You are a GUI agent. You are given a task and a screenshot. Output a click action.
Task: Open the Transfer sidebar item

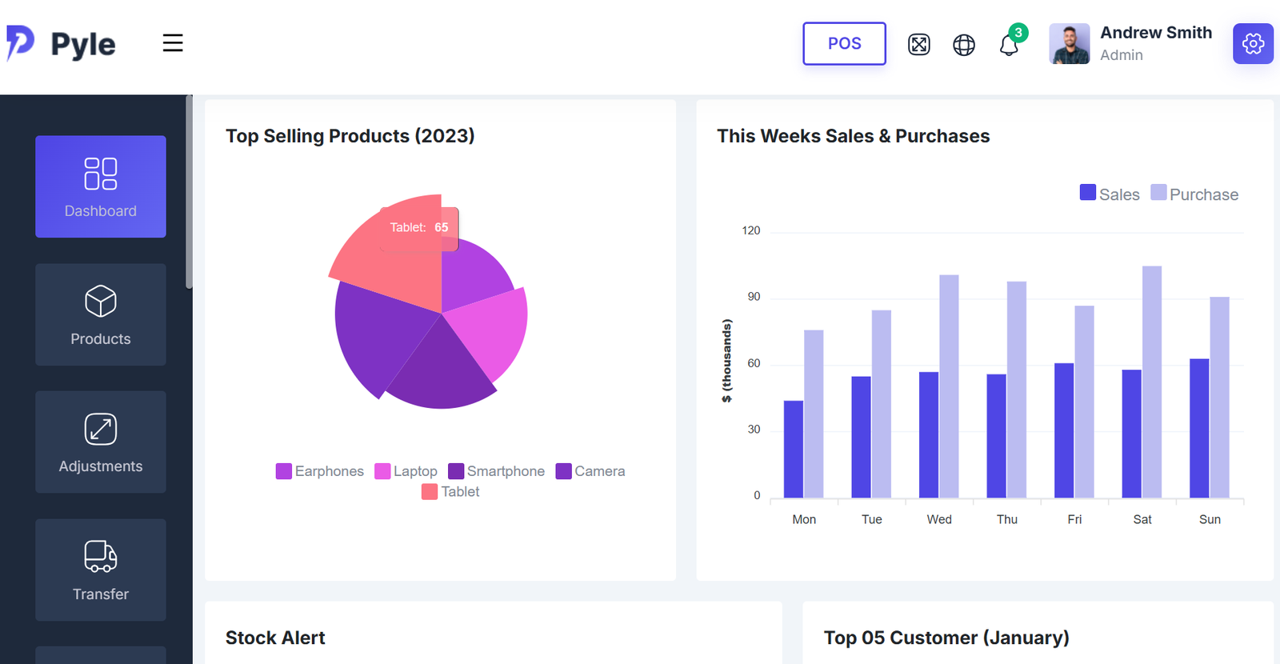tap(101, 570)
